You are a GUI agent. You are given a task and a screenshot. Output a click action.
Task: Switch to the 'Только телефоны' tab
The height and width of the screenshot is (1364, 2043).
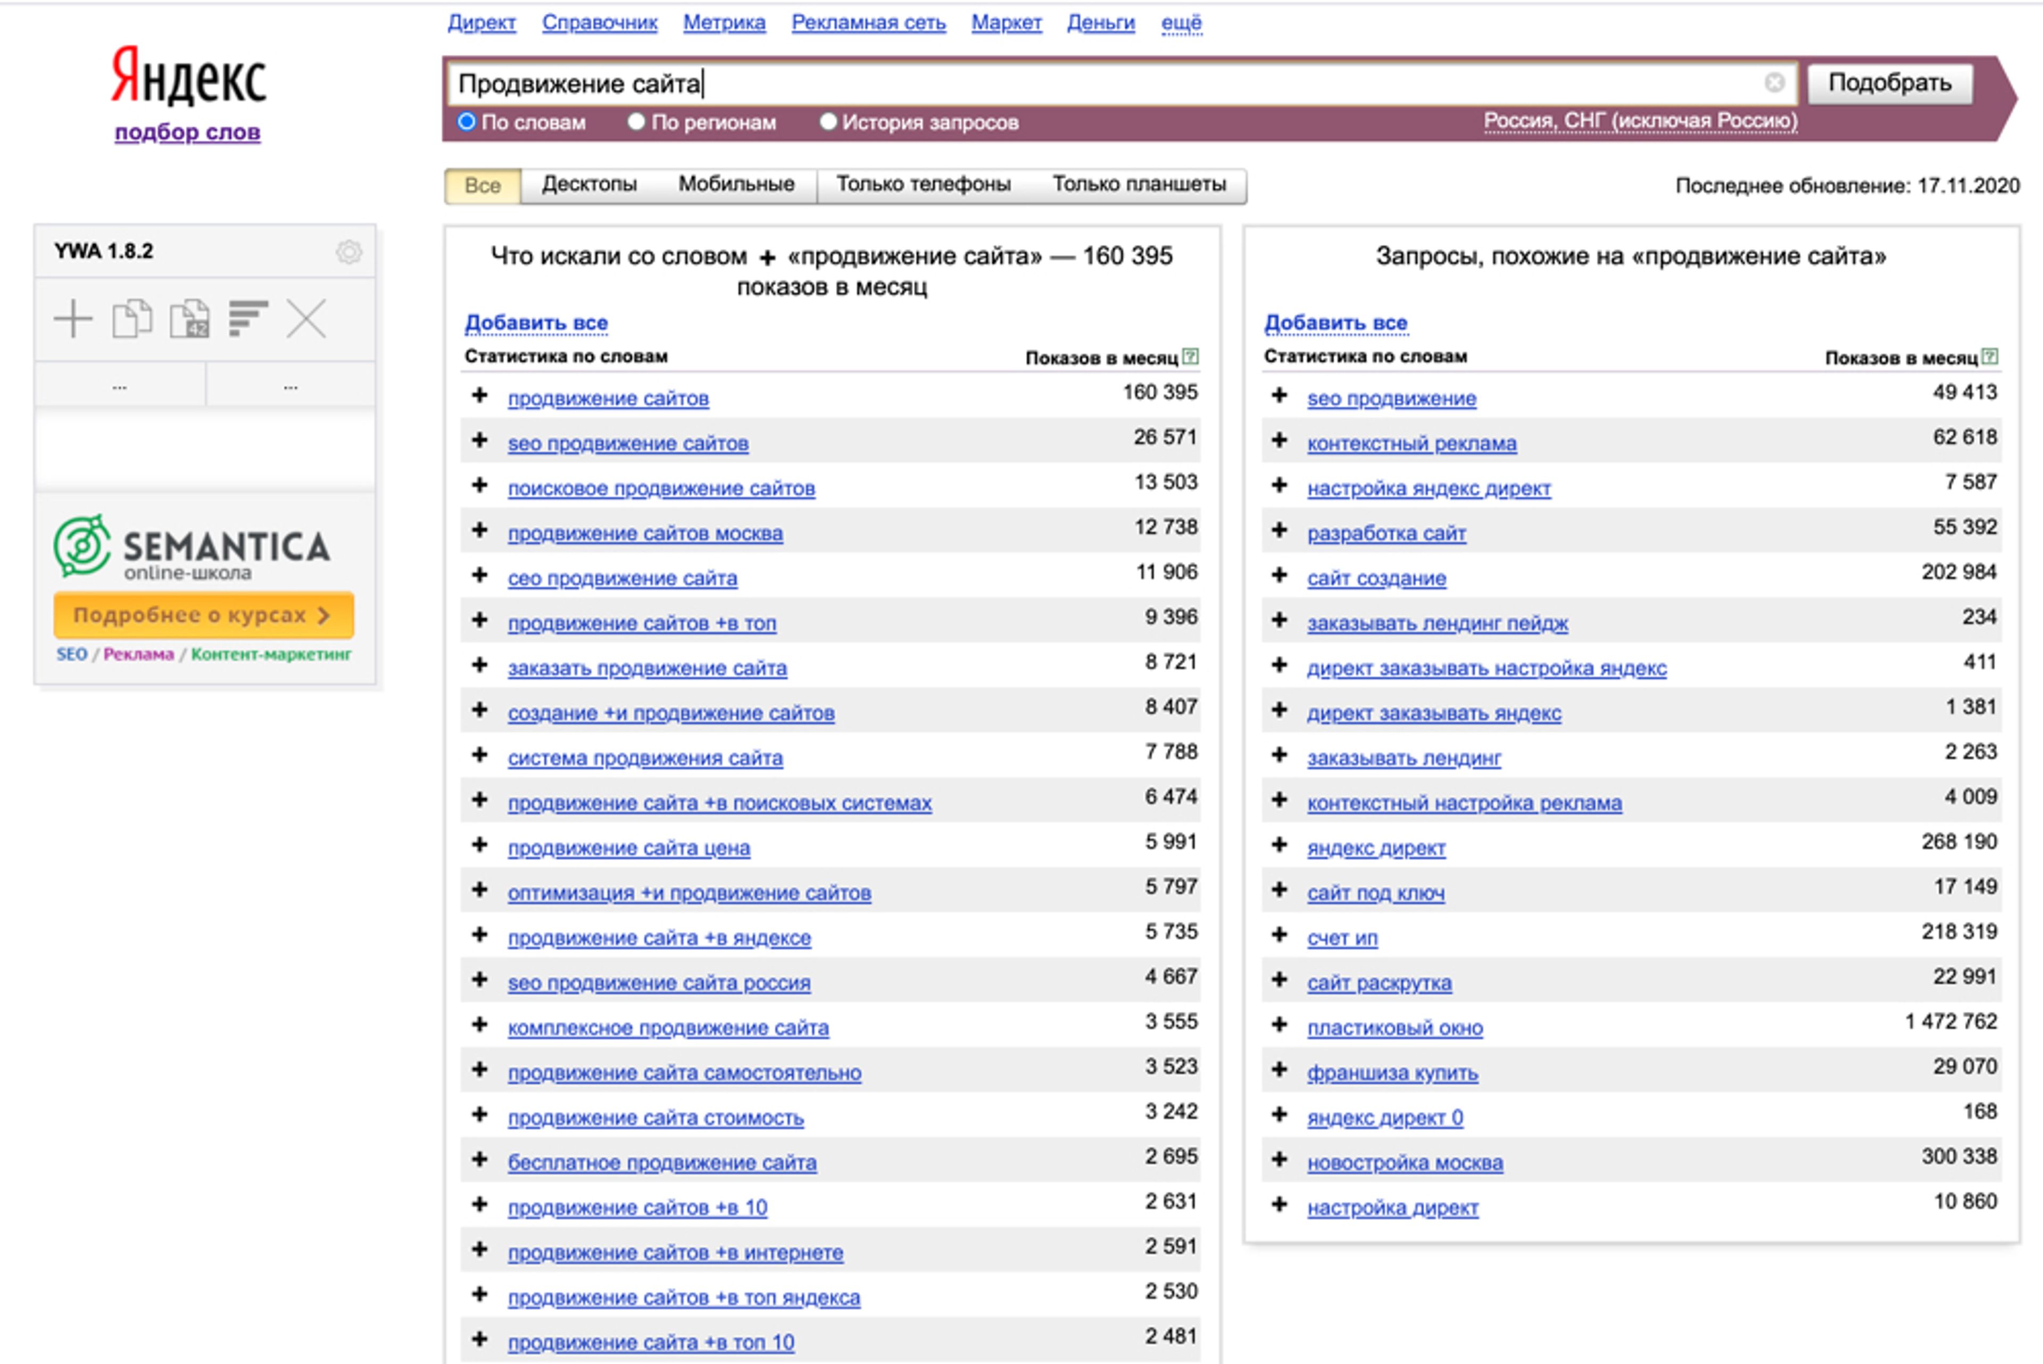click(923, 185)
